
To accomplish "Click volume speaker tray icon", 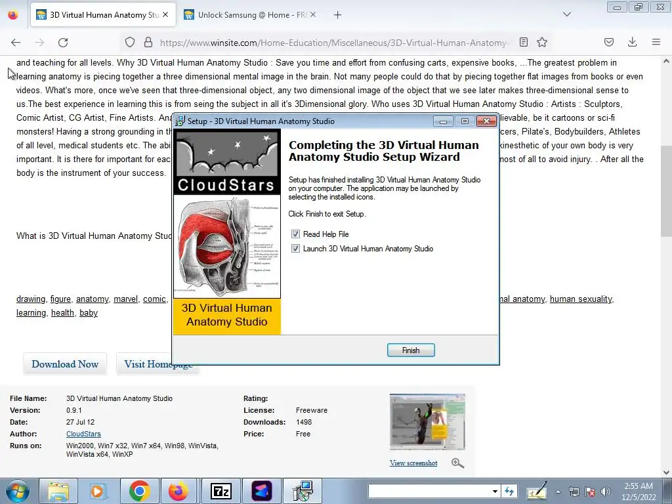I will click(x=606, y=492).
